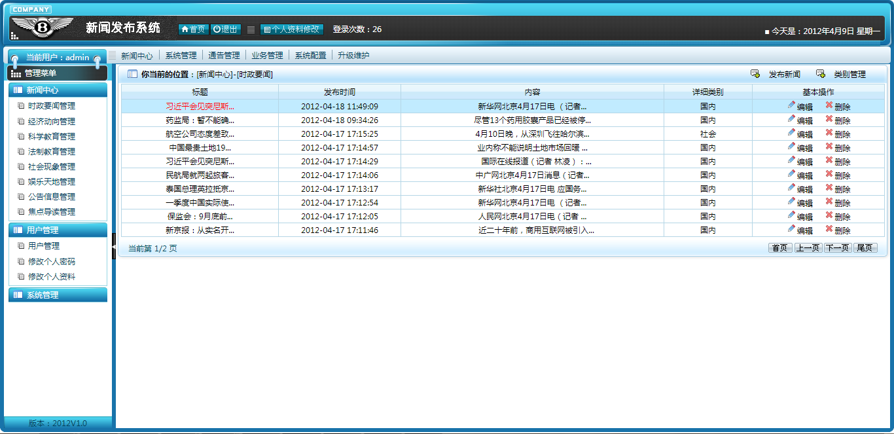Delete icon for 中国最贵土地 row
894x434 pixels.
(x=829, y=147)
